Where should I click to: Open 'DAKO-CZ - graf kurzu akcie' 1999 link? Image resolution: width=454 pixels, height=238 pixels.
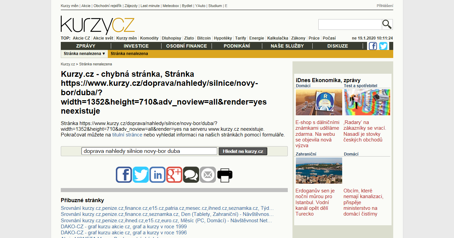[124, 227]
